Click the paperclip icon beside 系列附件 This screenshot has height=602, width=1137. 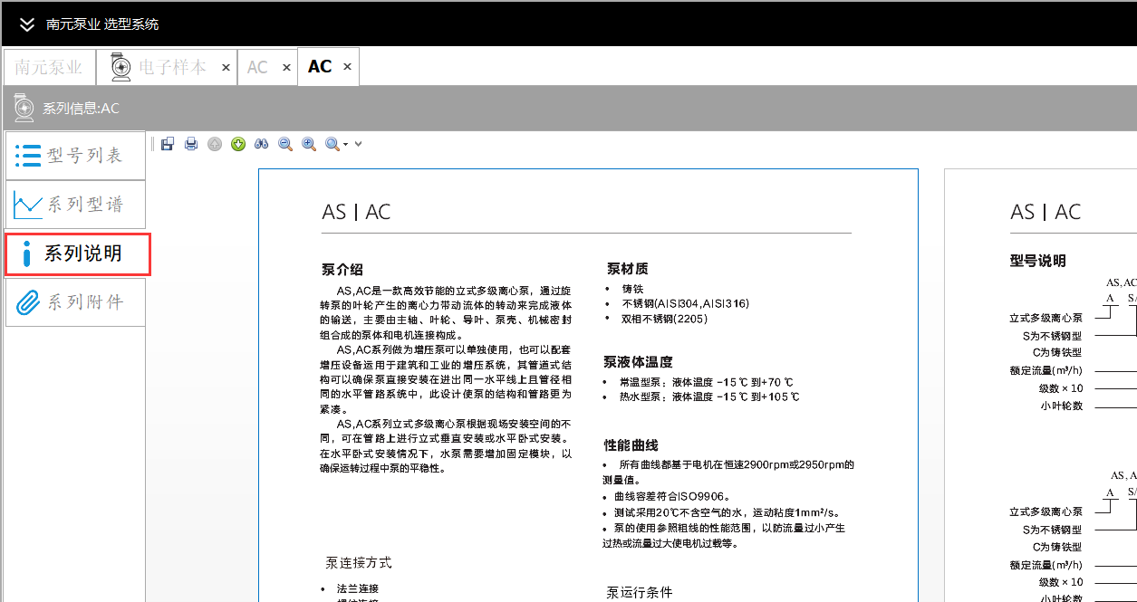pyautogui.click(x=28, y=302)
